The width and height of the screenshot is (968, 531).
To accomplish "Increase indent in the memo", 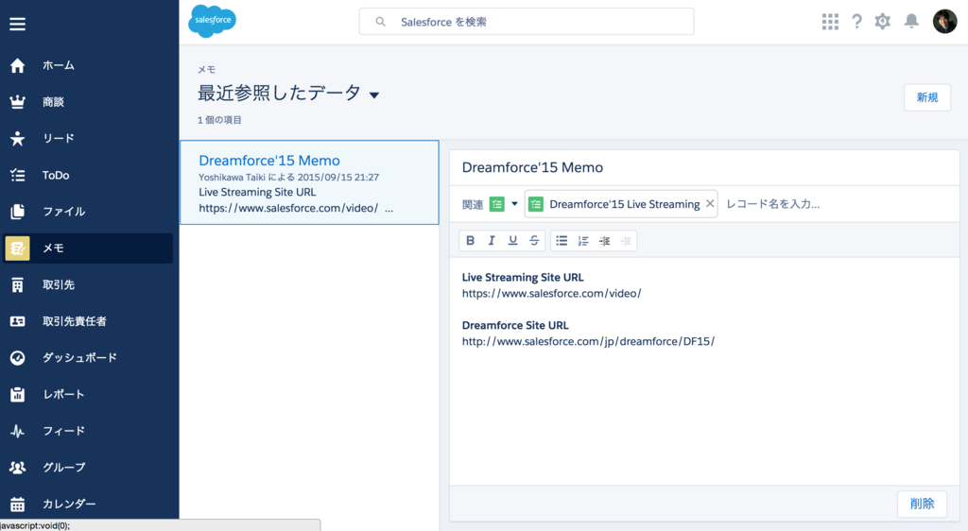I will 604,241.
